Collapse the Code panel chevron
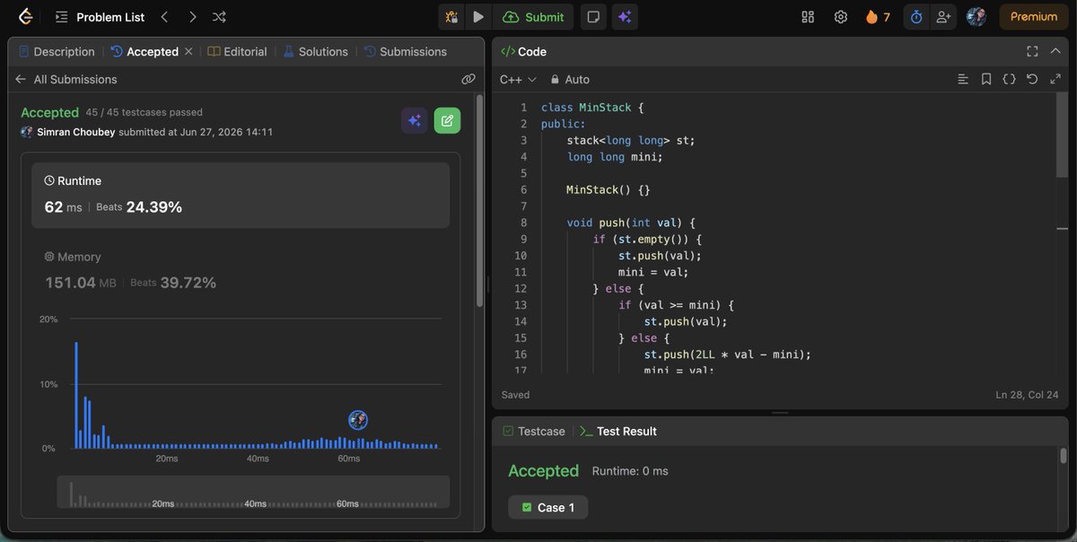 pyautogui.click(x=1055, y=52)
